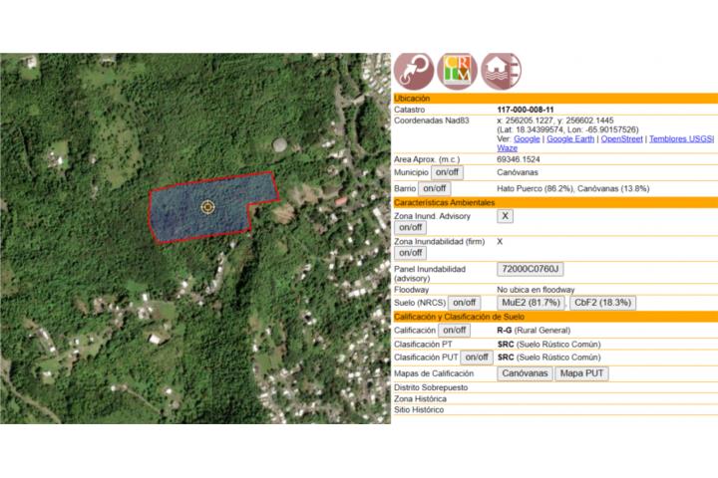Toggle Suelo (NRCS) layer on/off

tap(464, 303)
